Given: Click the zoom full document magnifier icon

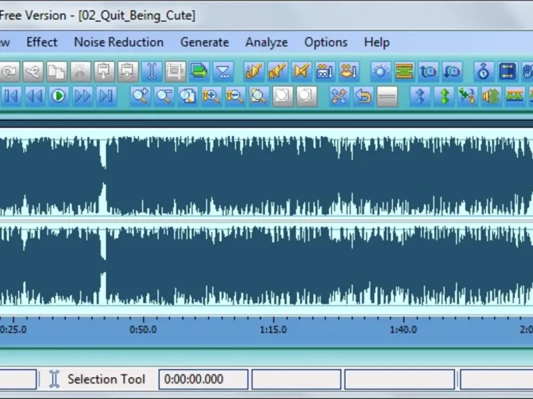Looking at the screenshot, I should [x=259, y=96].
